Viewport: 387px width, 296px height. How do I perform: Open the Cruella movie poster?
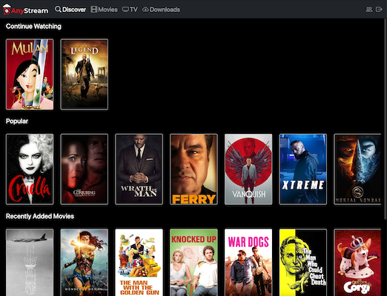pos(30,169)
